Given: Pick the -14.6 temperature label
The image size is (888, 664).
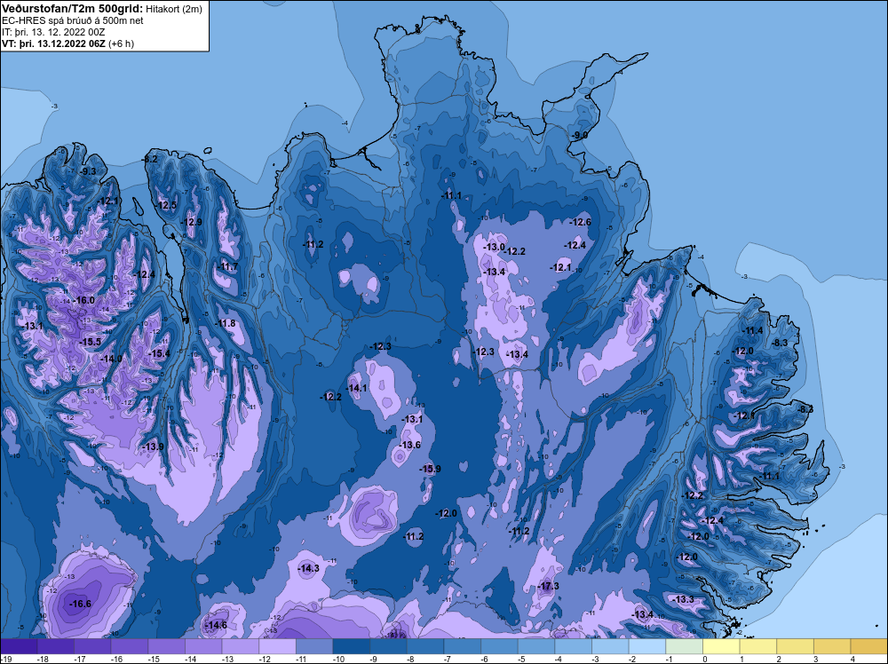Looking at the screenshot, I should tap(216, 625).
